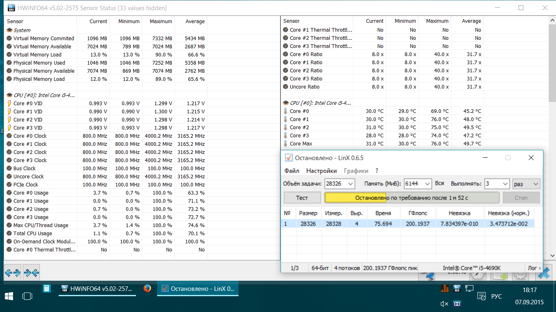Click '64-бит' in the LinX status bar

[320, 268]
